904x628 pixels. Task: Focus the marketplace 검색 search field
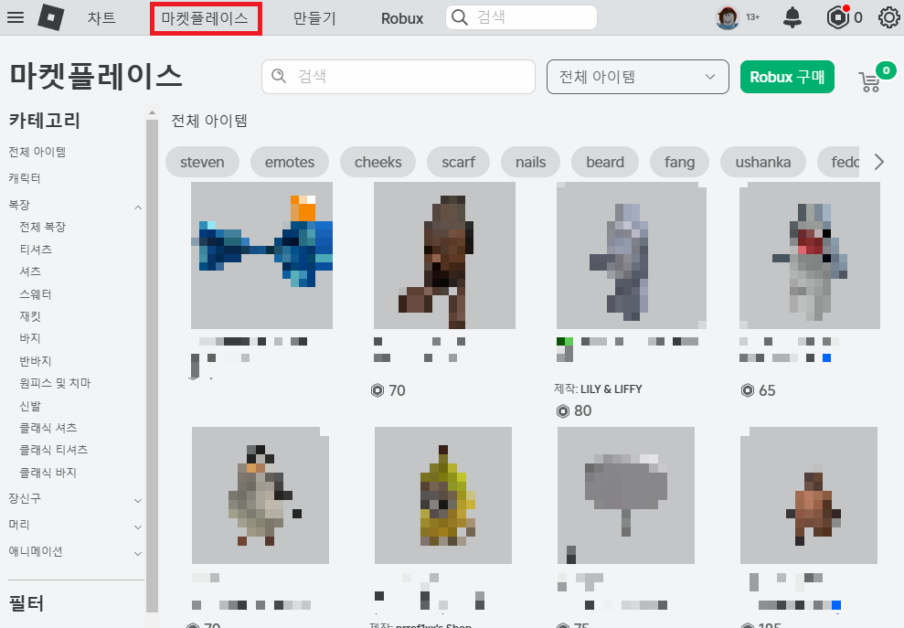399,76
